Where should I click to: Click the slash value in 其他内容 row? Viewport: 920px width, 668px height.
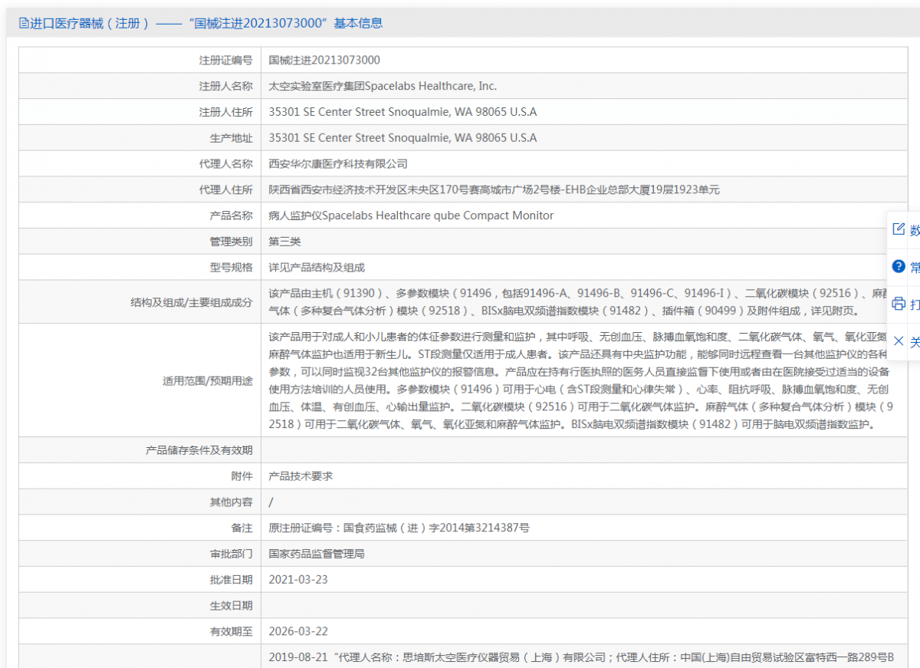click(x=271, y=502)
